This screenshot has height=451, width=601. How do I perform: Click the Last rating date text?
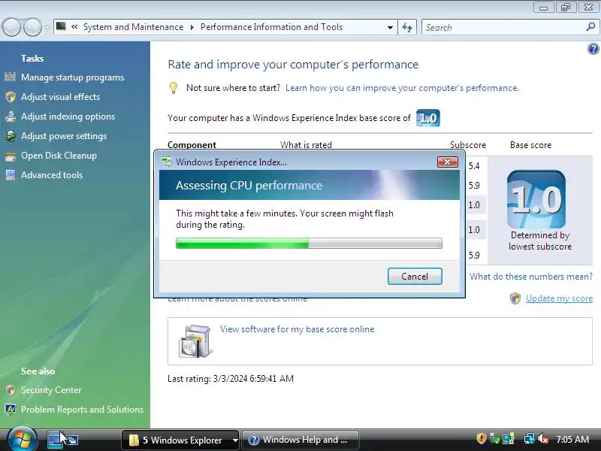[231, 379]
